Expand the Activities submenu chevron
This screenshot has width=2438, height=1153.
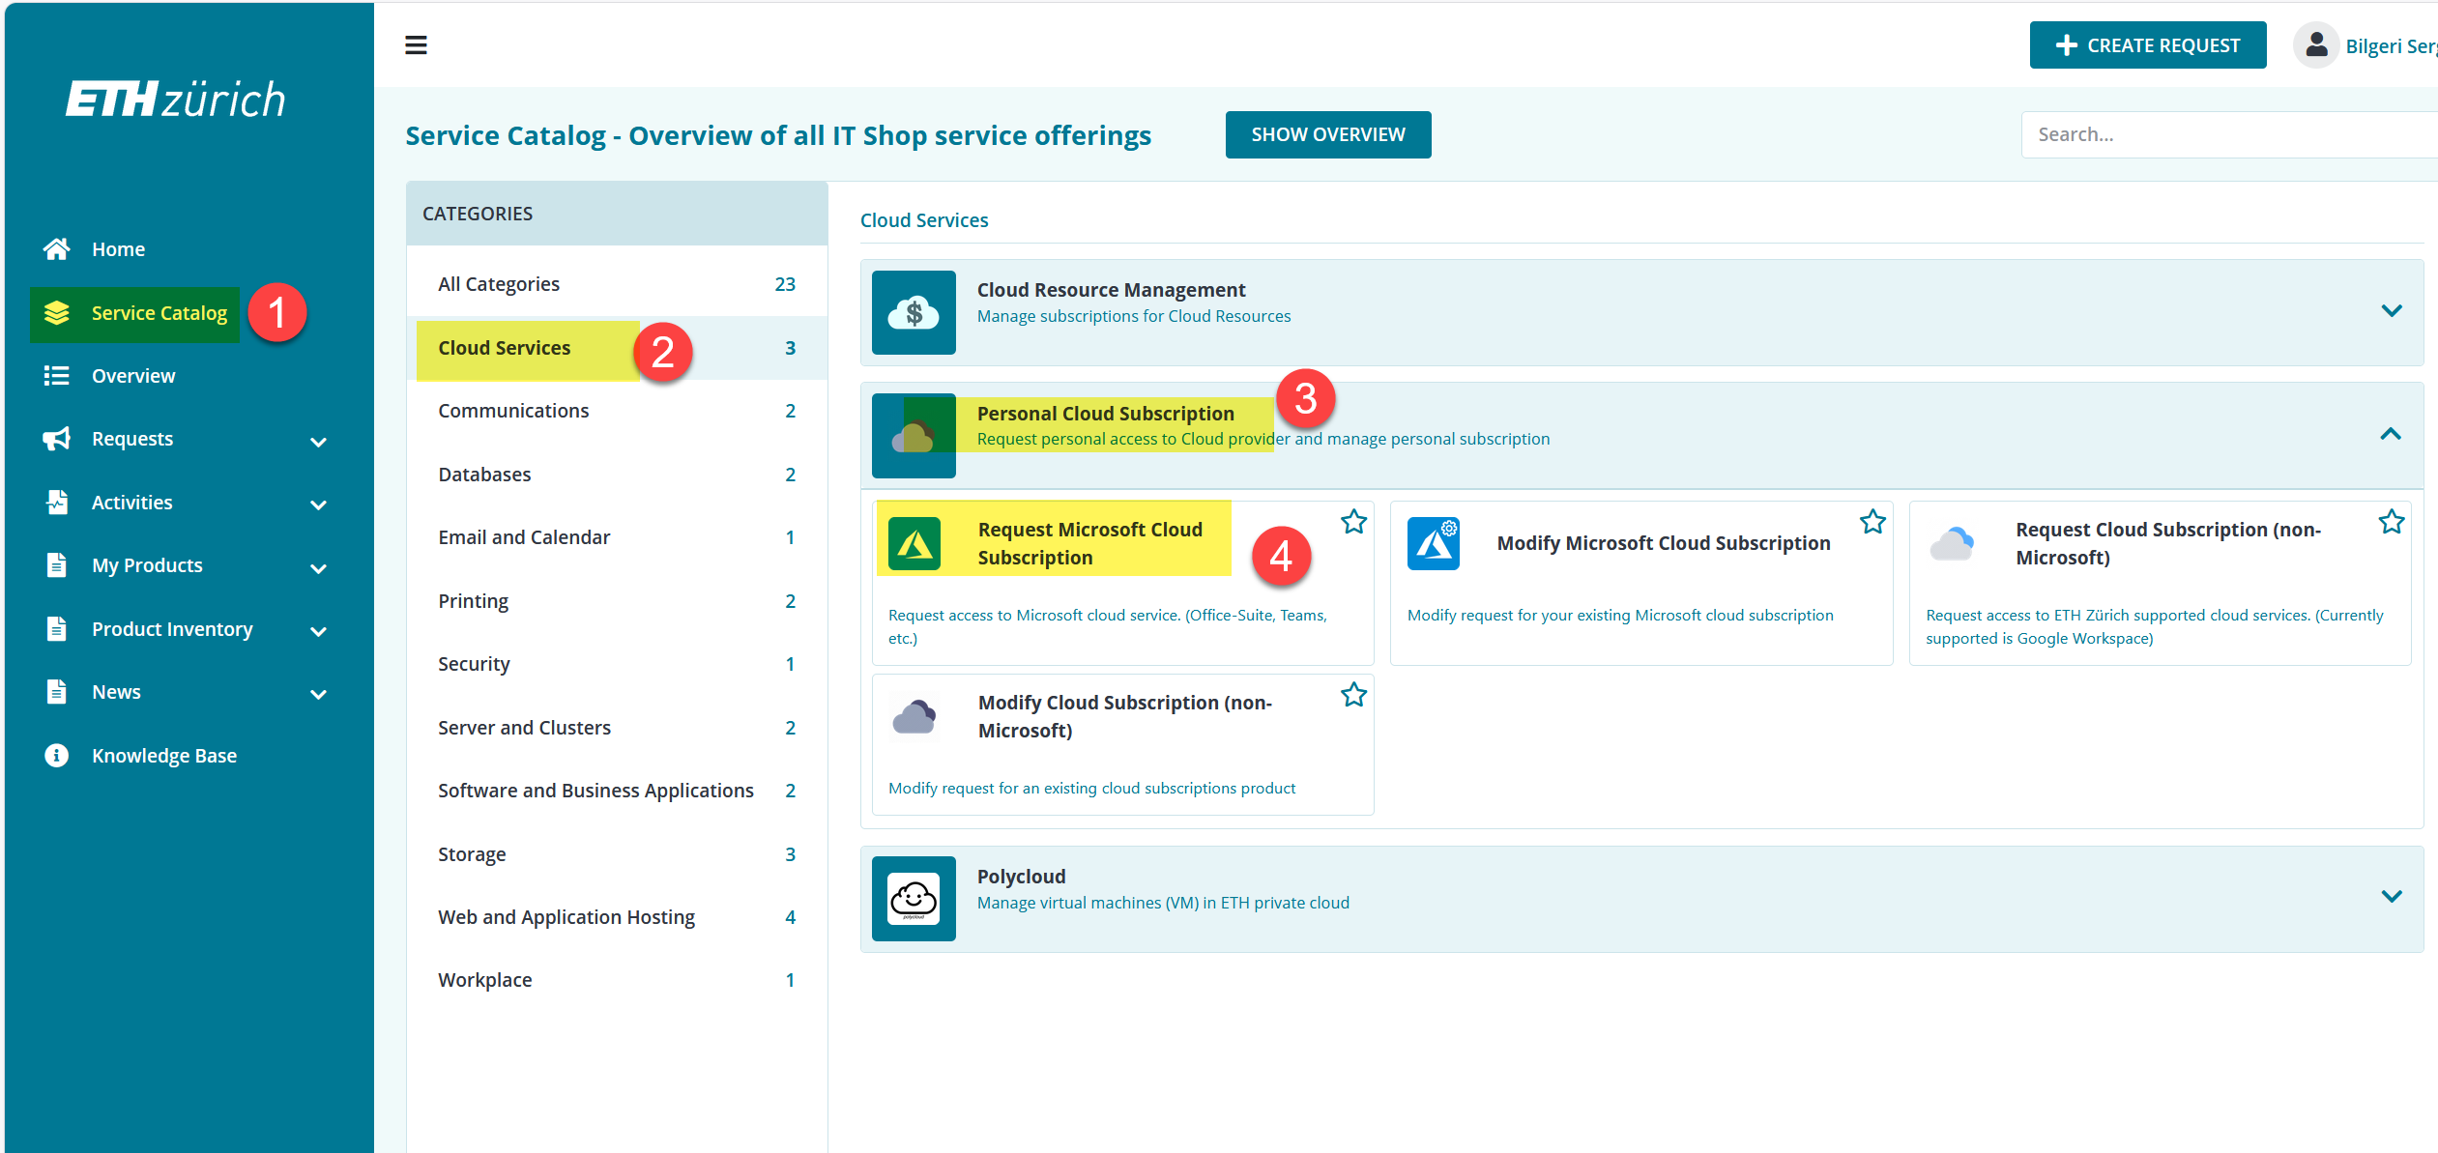318,504
